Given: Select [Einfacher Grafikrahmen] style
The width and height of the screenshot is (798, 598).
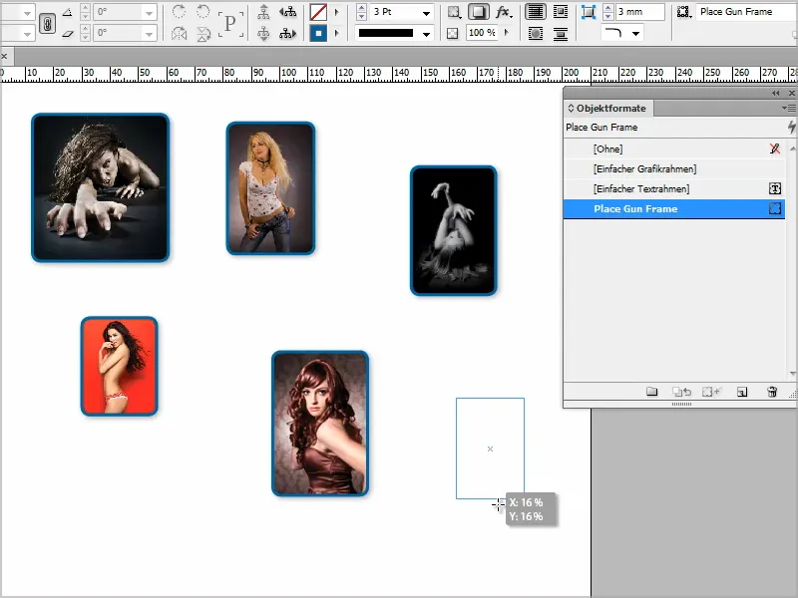Looking at the screenshot, I should [674, 168].
